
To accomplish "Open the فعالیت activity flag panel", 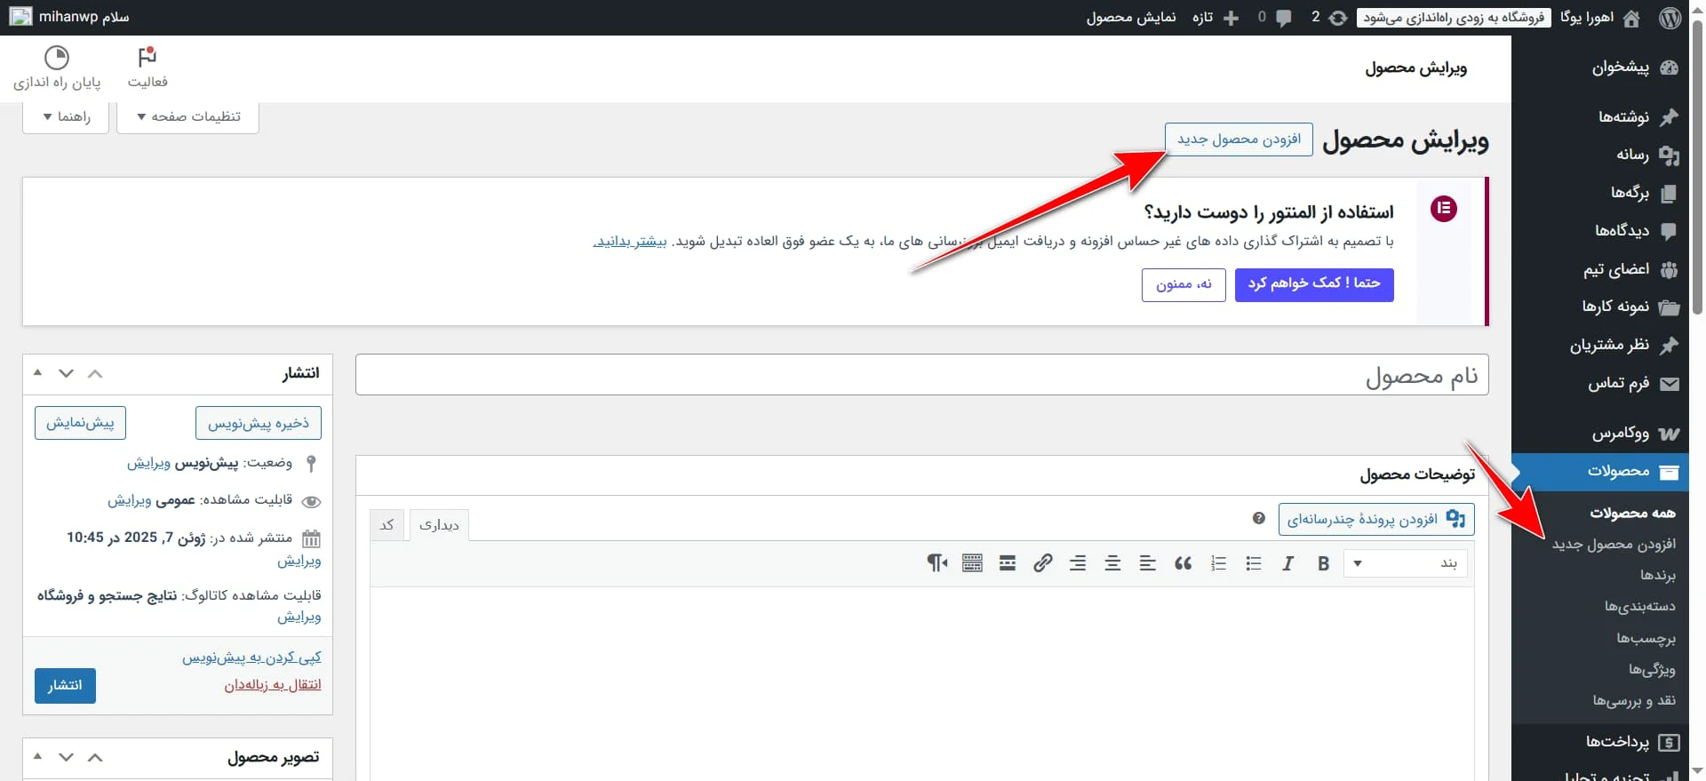I will pos(147,68).
